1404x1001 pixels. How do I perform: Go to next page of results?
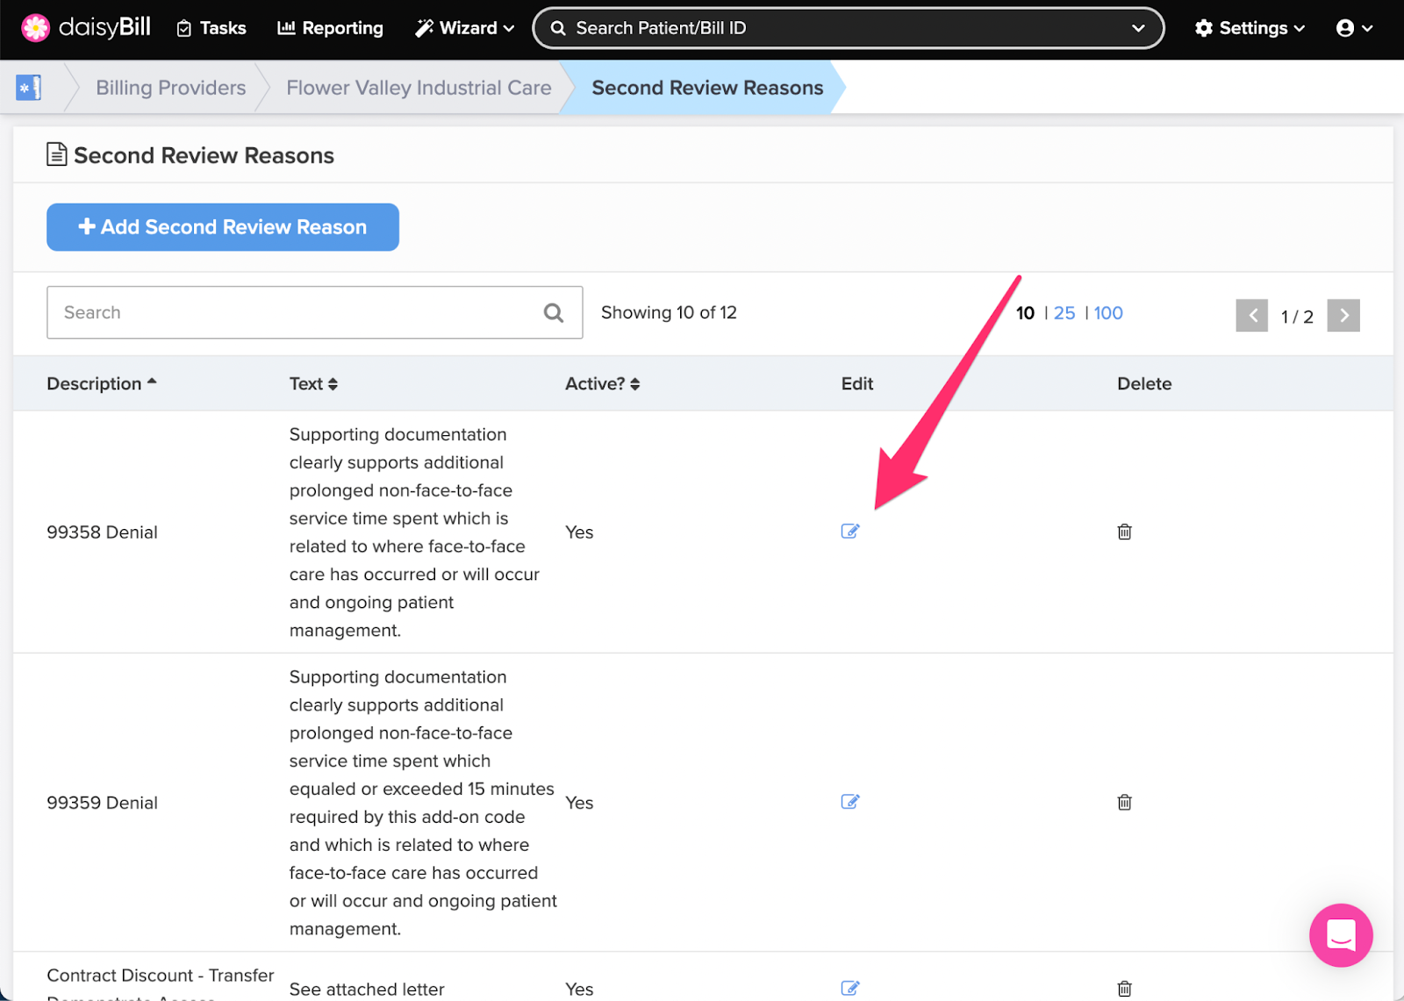(x=1343, y=316)
